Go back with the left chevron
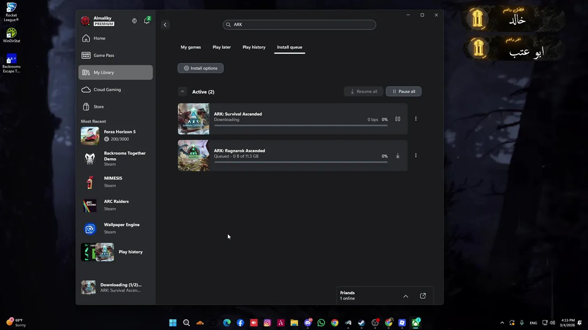 165,25
